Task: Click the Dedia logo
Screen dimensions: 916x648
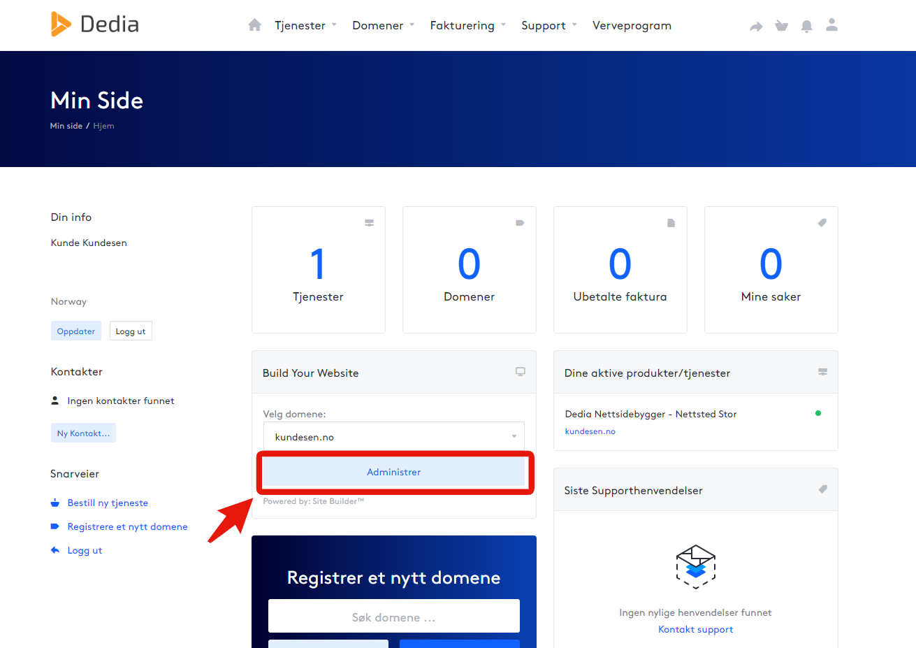Action: [x=95, y=24]
